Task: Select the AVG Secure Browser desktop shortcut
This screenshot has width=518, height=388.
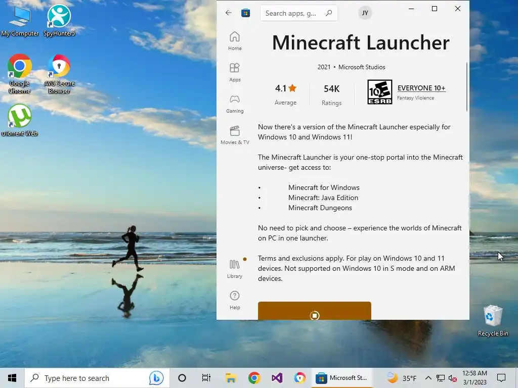Action: (x=59, y=74)
